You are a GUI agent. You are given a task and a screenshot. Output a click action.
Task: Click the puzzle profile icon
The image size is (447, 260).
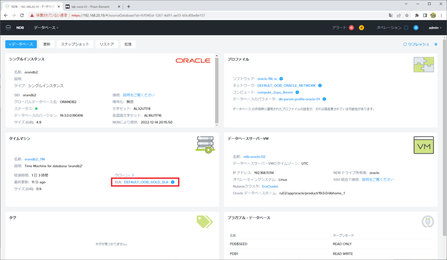coord(424,65)
